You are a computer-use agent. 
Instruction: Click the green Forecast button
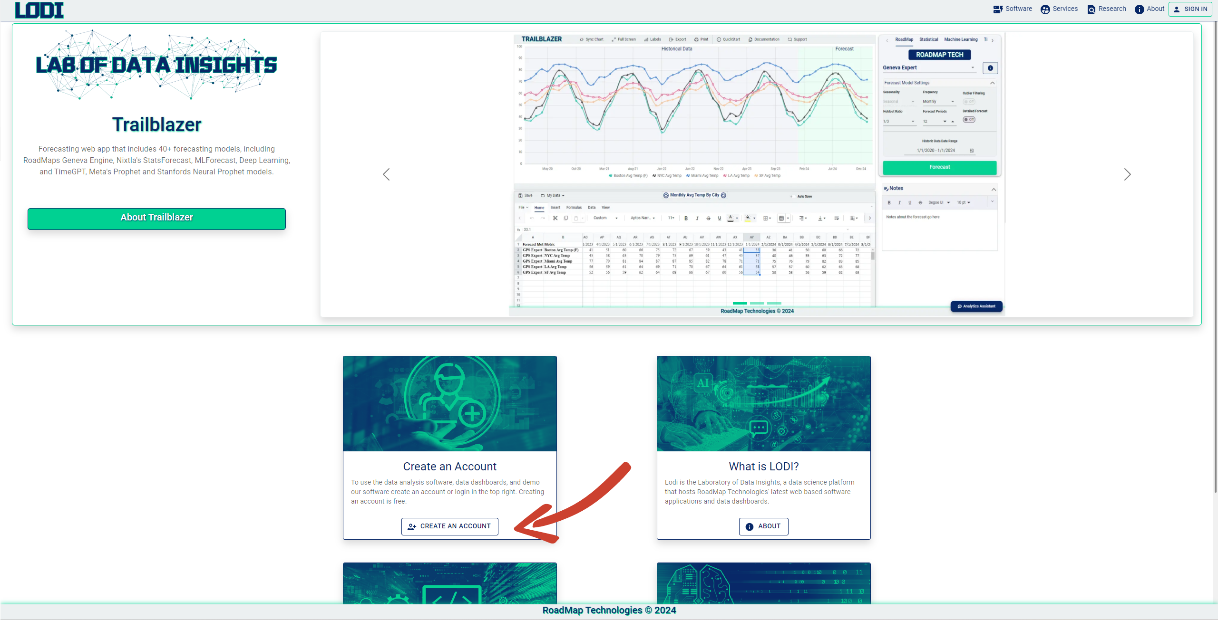point(940,167)
